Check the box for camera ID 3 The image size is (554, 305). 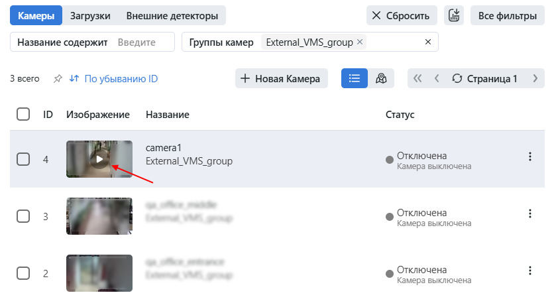click(x=23, y=216)
